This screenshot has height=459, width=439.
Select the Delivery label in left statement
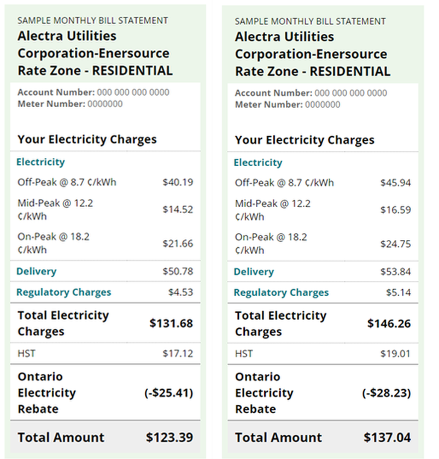click(x=36, y=271)
